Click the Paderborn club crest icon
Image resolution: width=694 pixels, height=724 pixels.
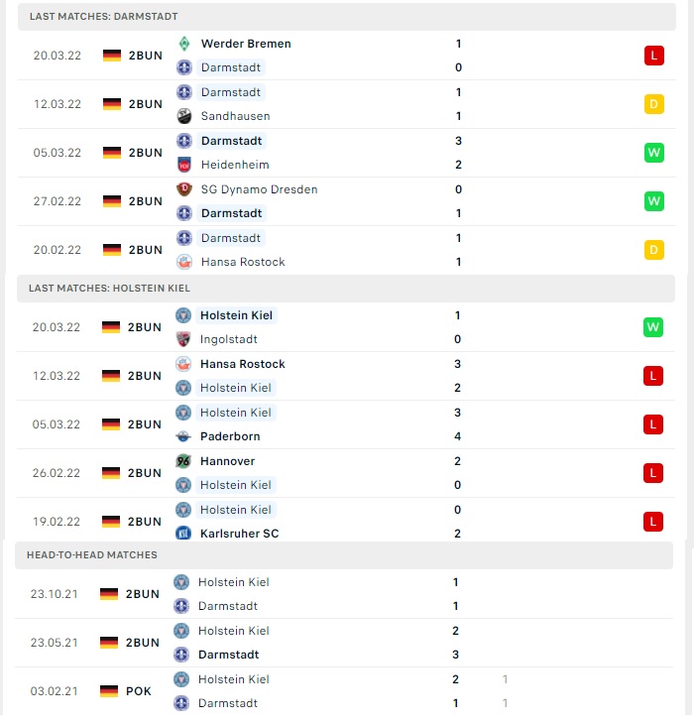183,436
